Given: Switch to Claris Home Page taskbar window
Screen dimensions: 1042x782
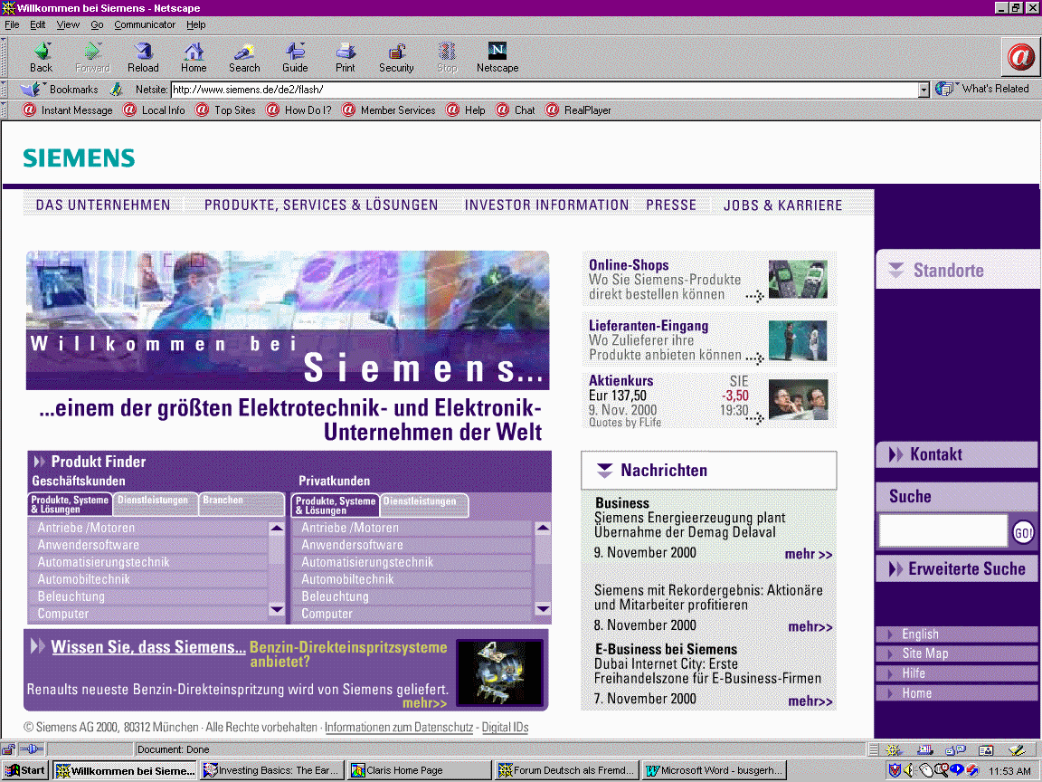Looking at the screenshot, I should 420,771.
